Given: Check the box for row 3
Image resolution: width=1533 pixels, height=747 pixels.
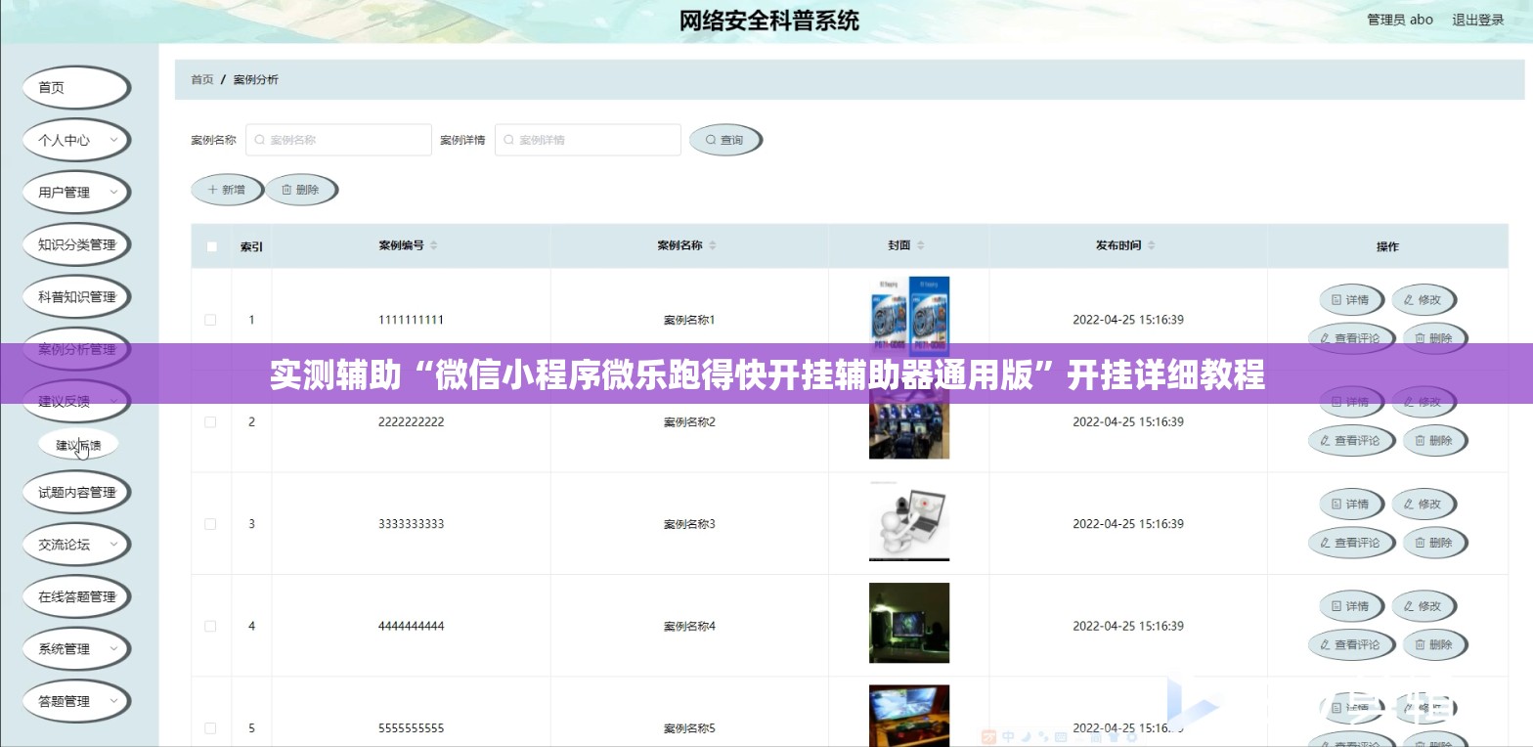Looking at the screenshot, I should pos(210,524).
